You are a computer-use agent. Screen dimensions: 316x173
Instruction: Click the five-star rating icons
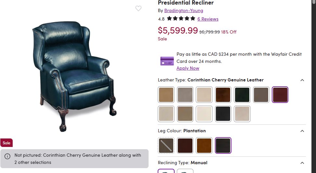pos(181,19)
